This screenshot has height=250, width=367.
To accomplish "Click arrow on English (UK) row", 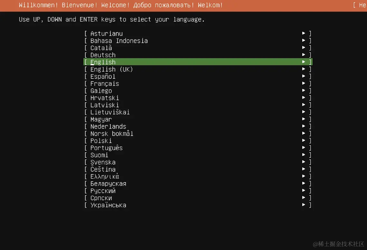I will coord(304,69).
